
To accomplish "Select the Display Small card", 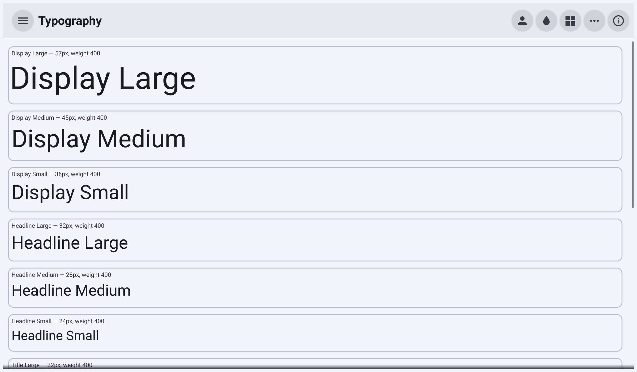I will pos(315,190).
